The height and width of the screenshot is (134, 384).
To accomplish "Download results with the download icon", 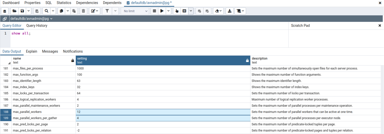I will [230, 11].
